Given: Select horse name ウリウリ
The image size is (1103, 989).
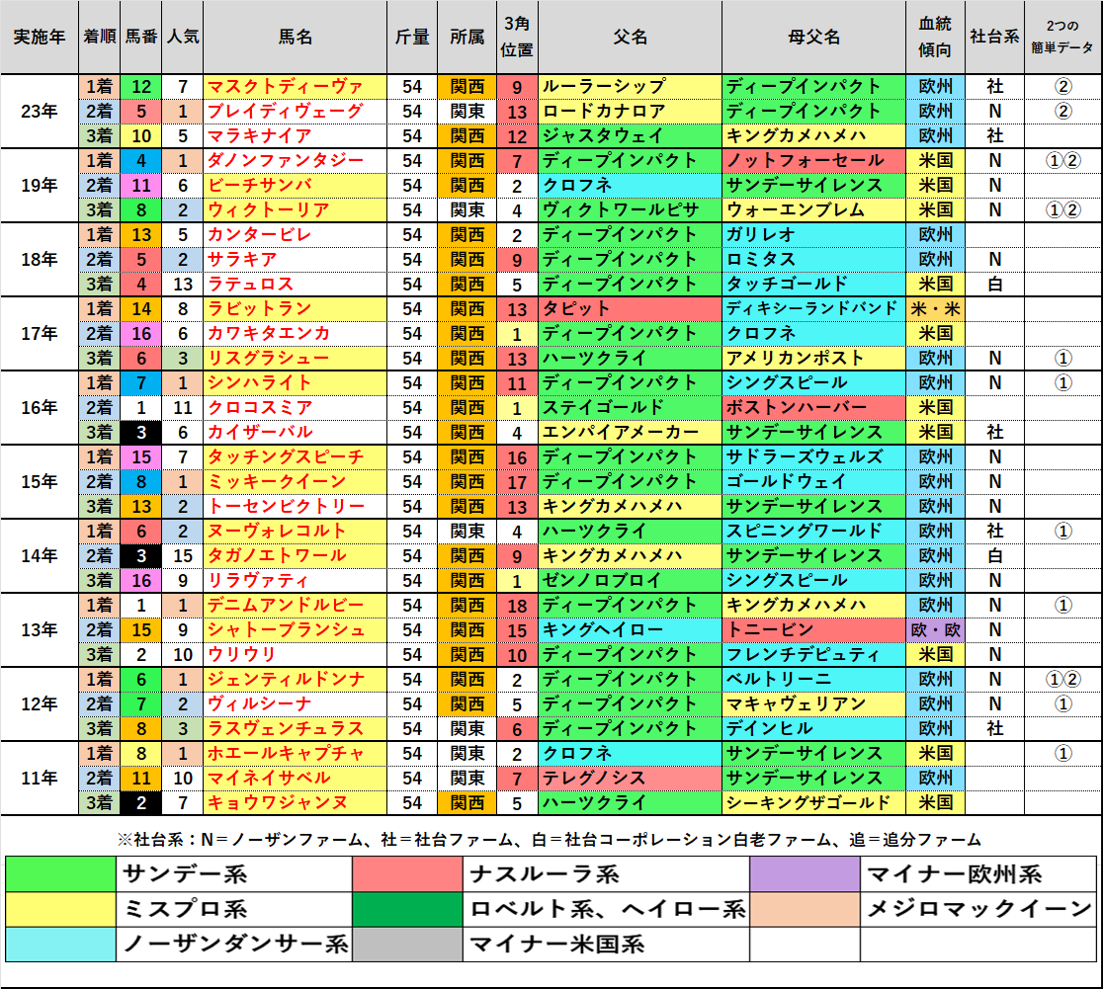Looking at the screenshot, I should [295, 655].
